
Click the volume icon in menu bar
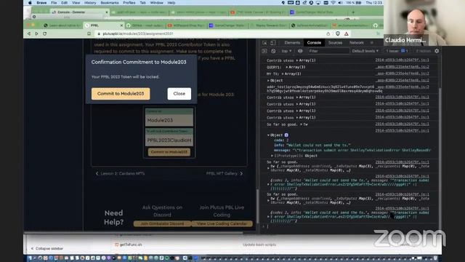pyautogui.click(x=340, y=3)
